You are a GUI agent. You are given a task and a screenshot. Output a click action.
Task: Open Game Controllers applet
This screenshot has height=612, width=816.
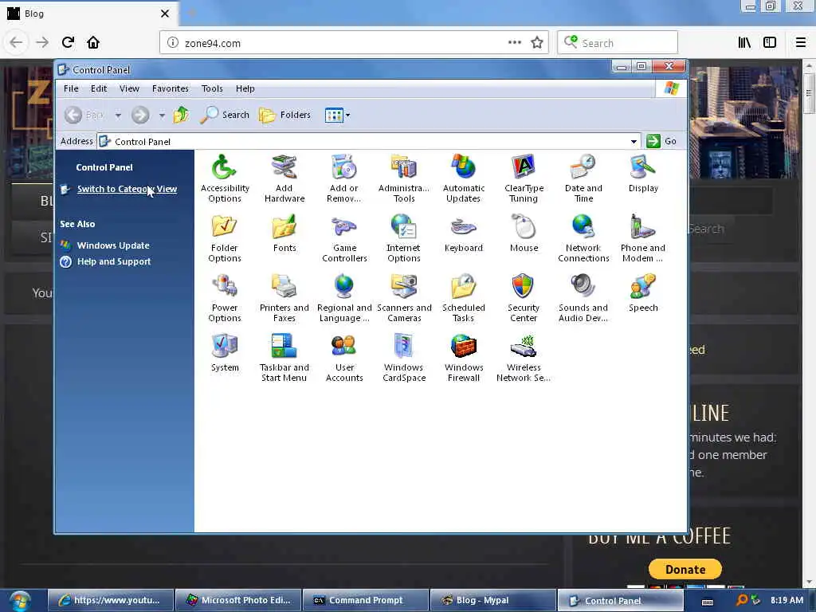pyautogui.click(x=344, y=237)
